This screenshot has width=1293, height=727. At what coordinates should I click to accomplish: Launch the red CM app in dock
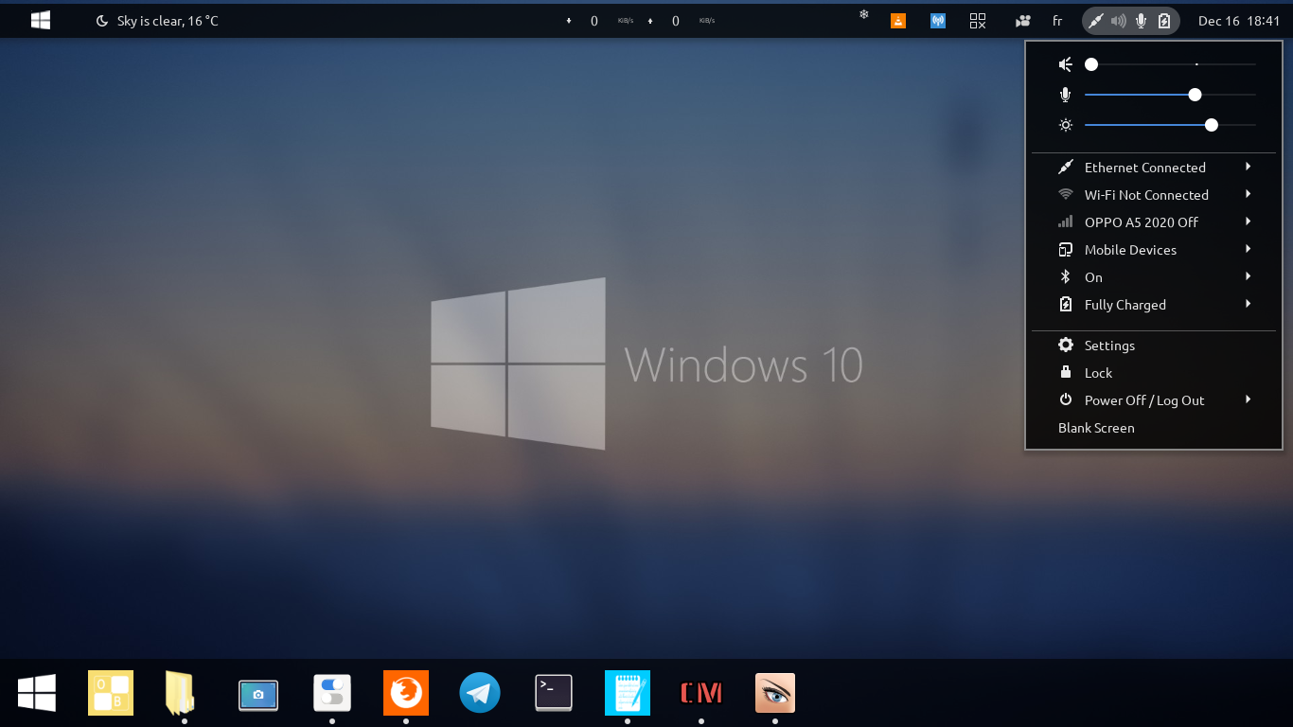point(701,693)
